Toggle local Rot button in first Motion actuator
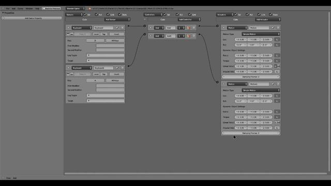This screenshot has width=331, height=186. pyautogui.click(x=277, y=45)
